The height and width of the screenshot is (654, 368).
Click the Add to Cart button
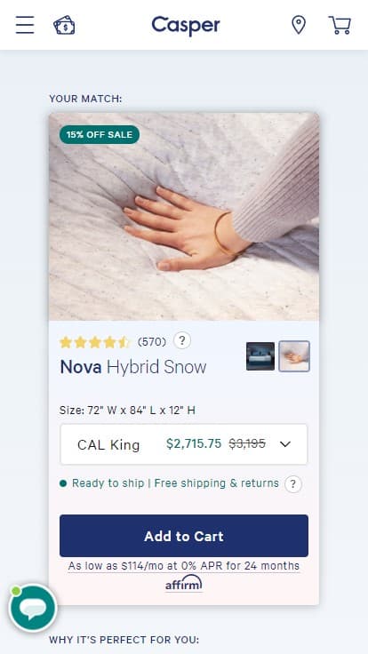pos(184,536)
